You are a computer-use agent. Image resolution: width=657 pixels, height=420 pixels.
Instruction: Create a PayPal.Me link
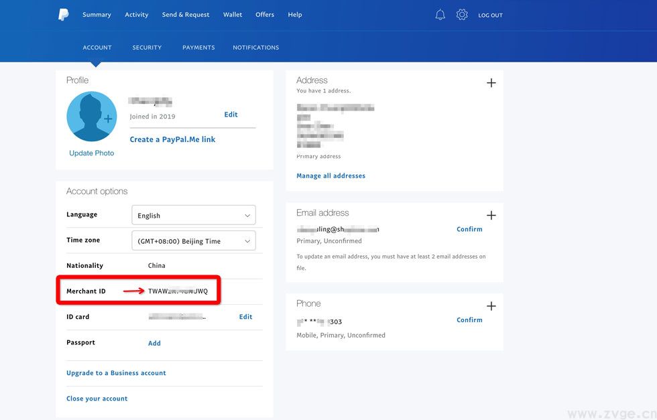pyautogui.click(x=172, y=139)
